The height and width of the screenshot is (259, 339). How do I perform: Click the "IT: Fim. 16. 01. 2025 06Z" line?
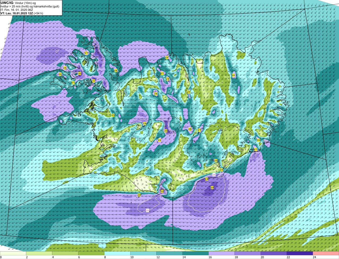click(x=17, y=10)
